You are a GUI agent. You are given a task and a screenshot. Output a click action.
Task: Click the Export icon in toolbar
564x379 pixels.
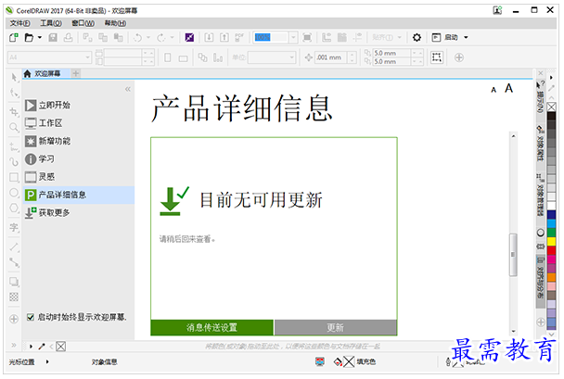click(224, 37)
